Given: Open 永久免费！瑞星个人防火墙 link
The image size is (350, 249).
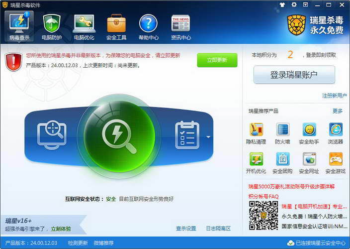Looking at the screenshot, I should click(x=314, y=216).
